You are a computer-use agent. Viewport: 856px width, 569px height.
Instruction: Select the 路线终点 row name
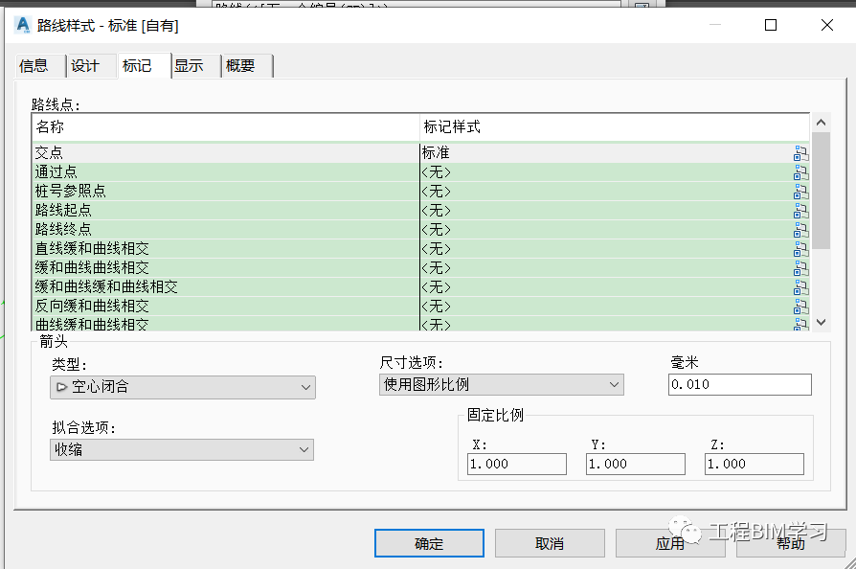tap(63, 229)
